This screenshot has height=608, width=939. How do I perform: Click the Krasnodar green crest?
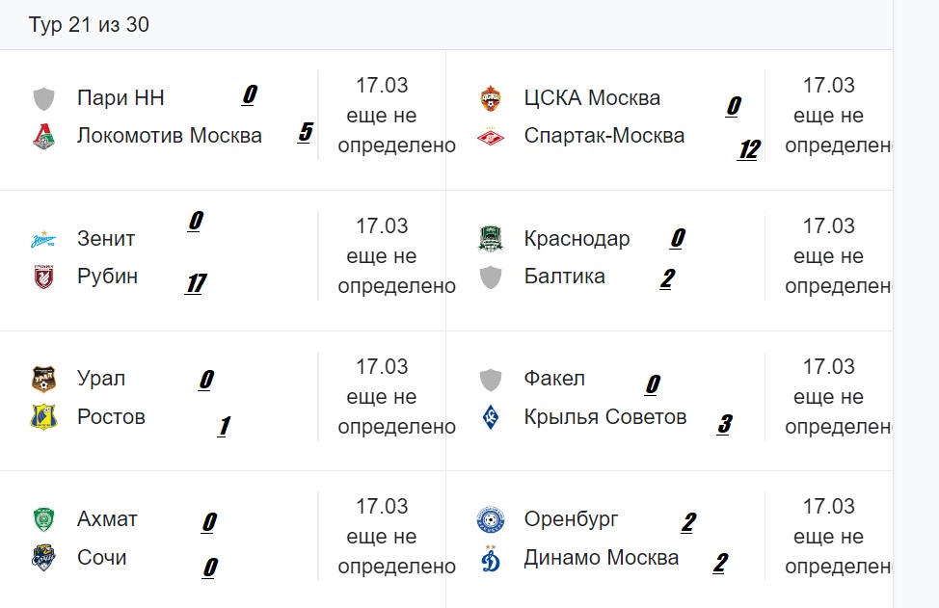point(491,239)
